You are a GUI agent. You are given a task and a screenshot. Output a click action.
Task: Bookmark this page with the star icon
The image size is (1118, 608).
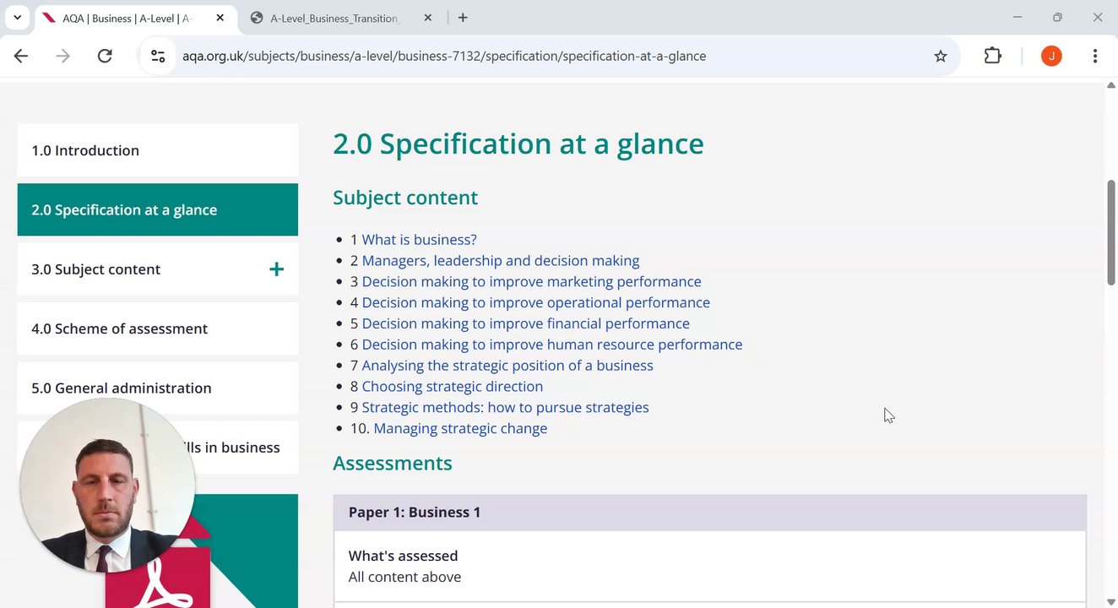pyautogui.click(x=941, y=56)
